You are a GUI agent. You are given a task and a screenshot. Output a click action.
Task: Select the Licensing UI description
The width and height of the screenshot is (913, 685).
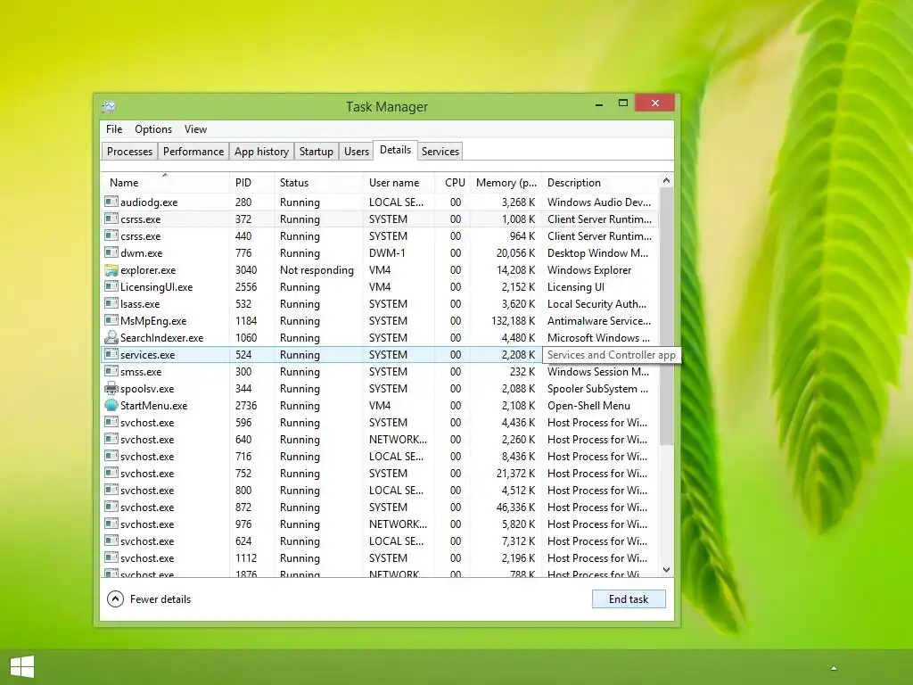coord(576,286)
